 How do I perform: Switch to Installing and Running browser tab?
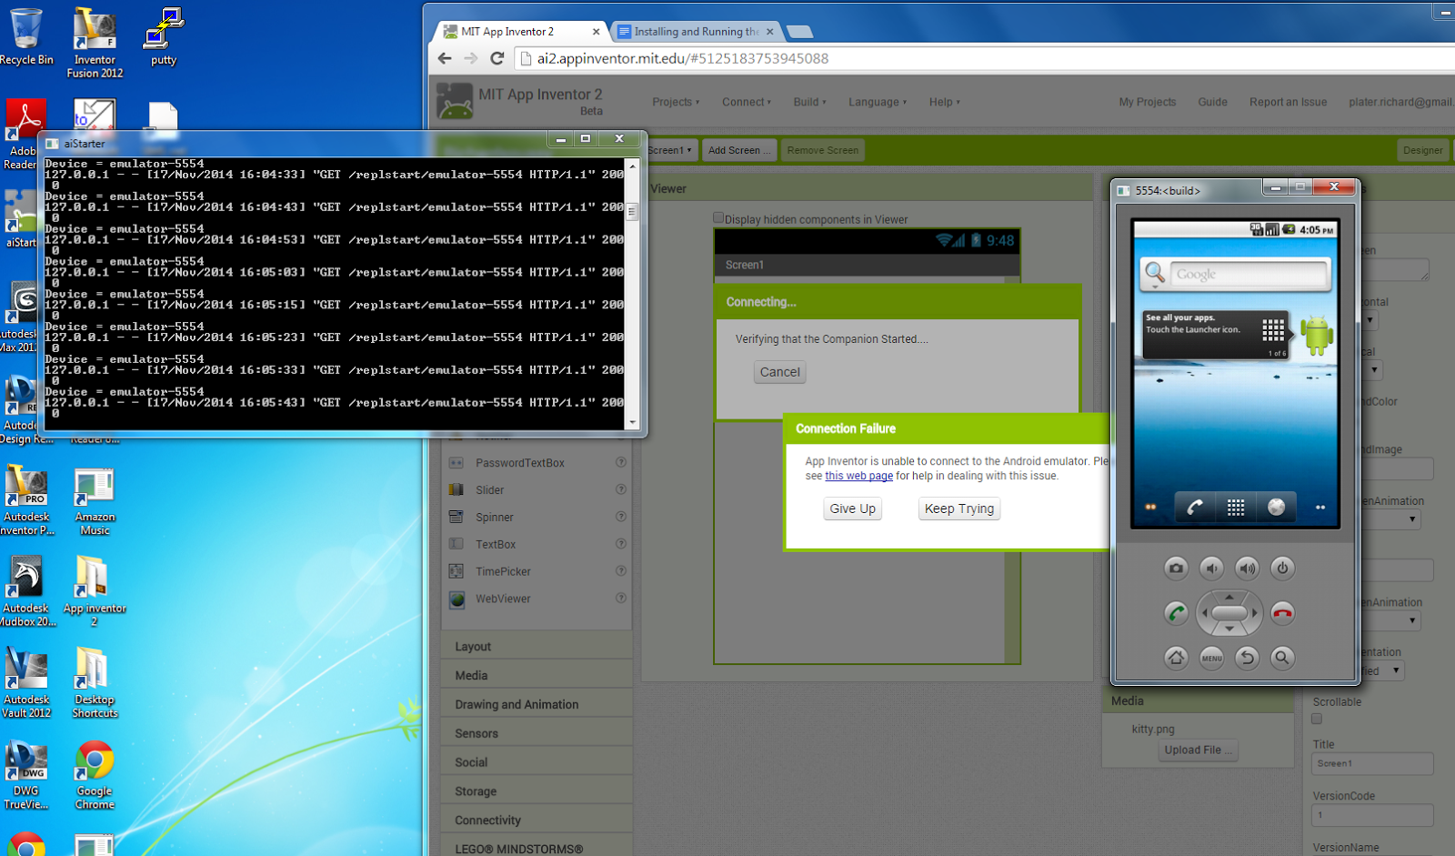(697, 31)
